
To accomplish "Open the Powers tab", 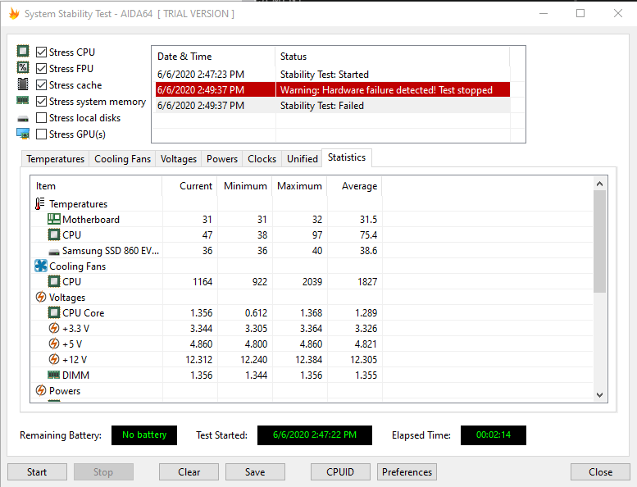I will point(222,159).
